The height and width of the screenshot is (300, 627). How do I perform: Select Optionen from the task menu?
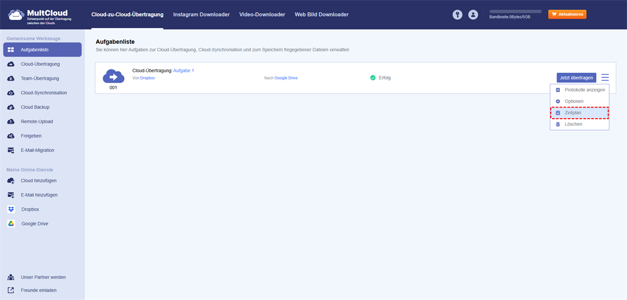tap(579, 101)
